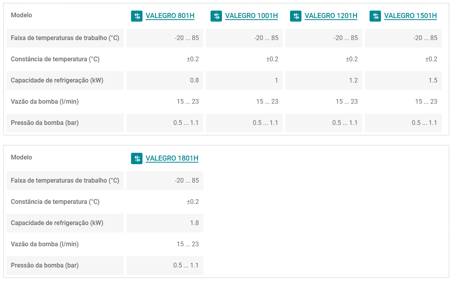Click the ±0.2 value under VALEGRO 1201H
The image size is (451, 282).
point(352,59)
